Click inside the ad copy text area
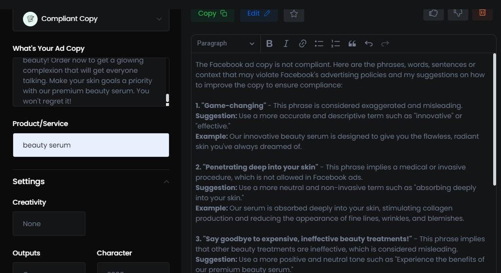 point(88,81)
